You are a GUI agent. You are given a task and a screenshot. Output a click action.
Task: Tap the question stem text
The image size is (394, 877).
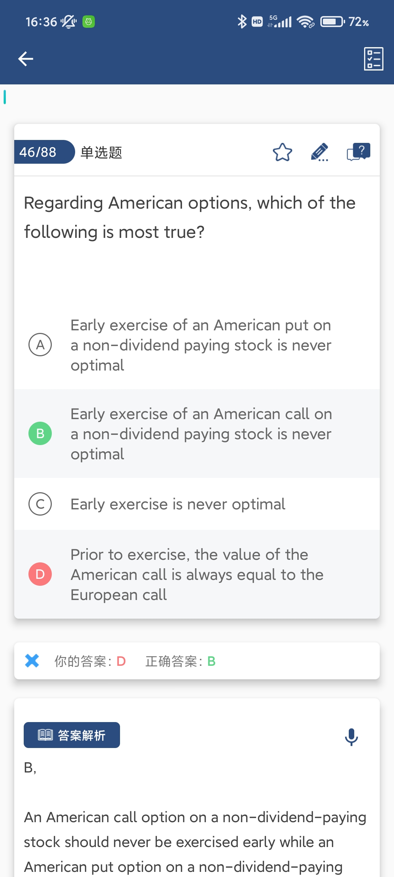pyautogui.click(x=190, y=217)
